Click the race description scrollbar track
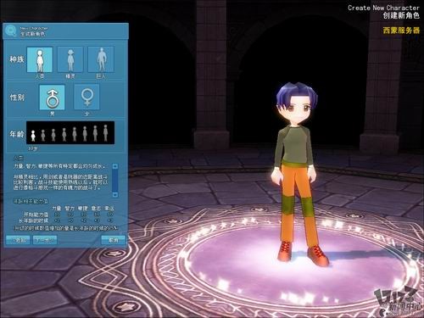This screenshot has height=318, width=424. pos(115,181)
